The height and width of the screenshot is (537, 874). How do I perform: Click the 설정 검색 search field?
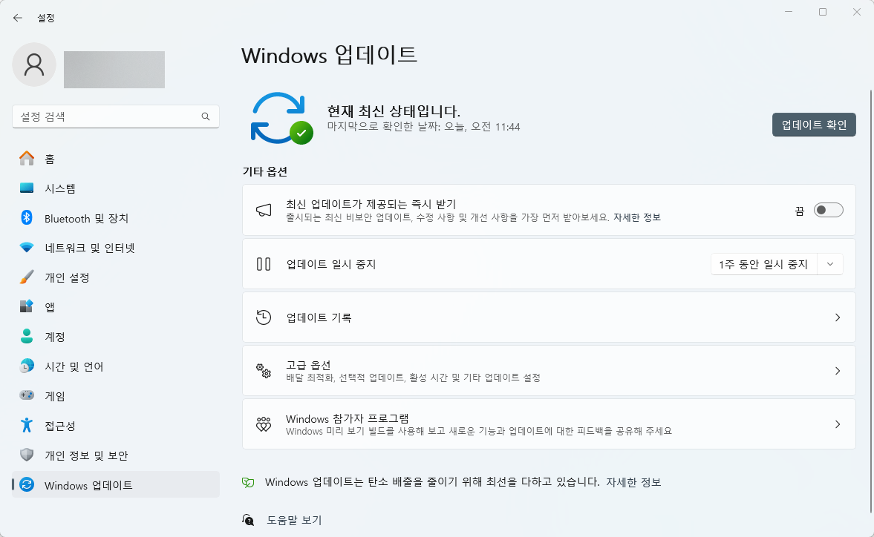pos(116,116)
